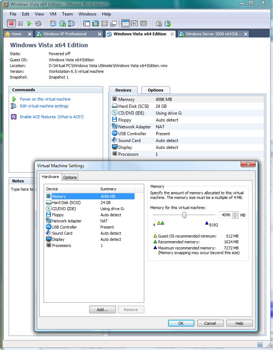The width and height of the screenshot is (273, 350).
Task: Click the Summary column header
Action: (x=116, y=189)
